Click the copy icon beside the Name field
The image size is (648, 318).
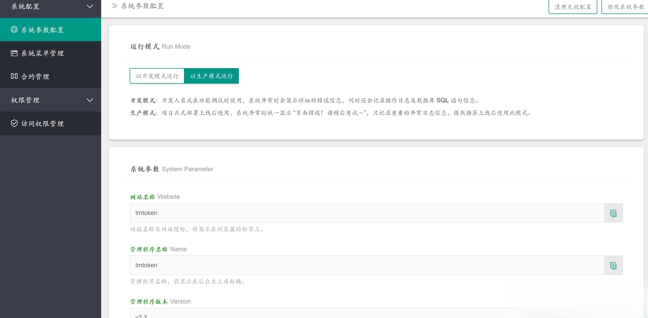[613, 265]
